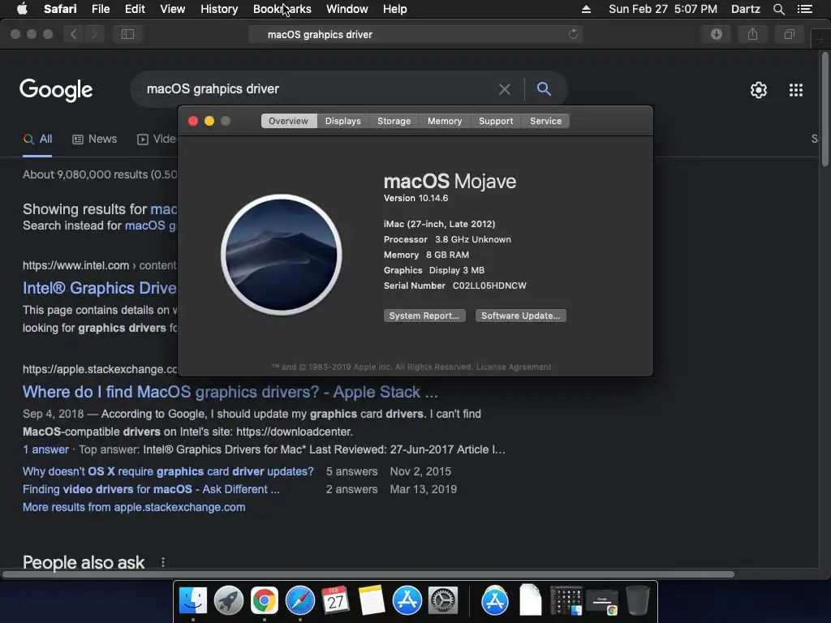831x623 pixels.
Task: Open the Apple menu
Action: pos(22,9)
